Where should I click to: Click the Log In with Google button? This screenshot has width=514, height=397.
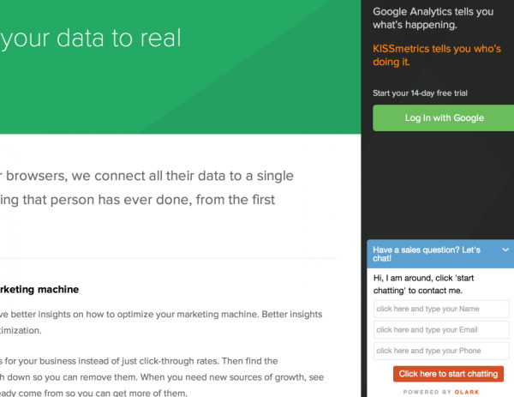(x=443, y=118)
